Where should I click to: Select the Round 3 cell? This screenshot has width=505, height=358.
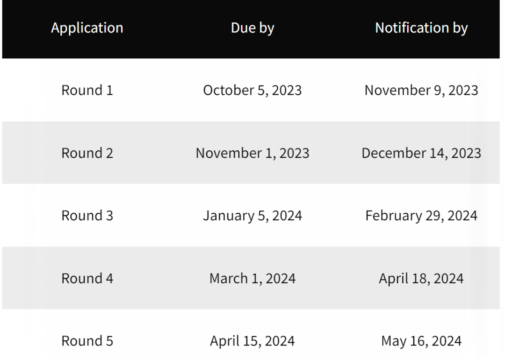pos(87,215)
